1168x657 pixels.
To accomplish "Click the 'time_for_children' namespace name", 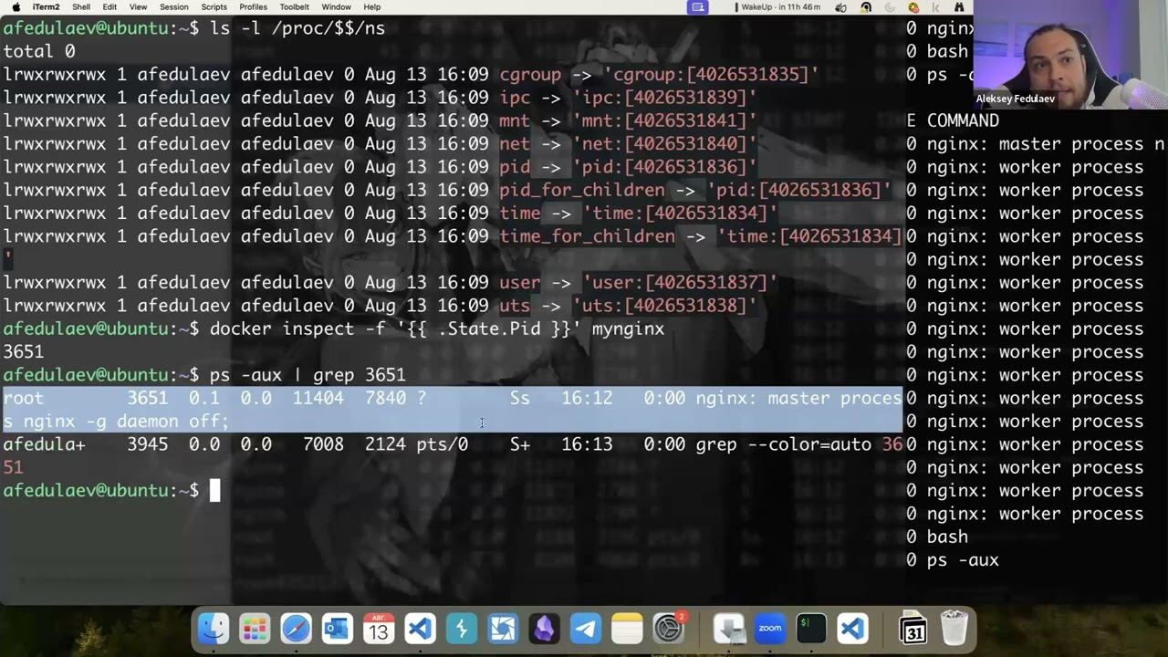I will [587, 236].
